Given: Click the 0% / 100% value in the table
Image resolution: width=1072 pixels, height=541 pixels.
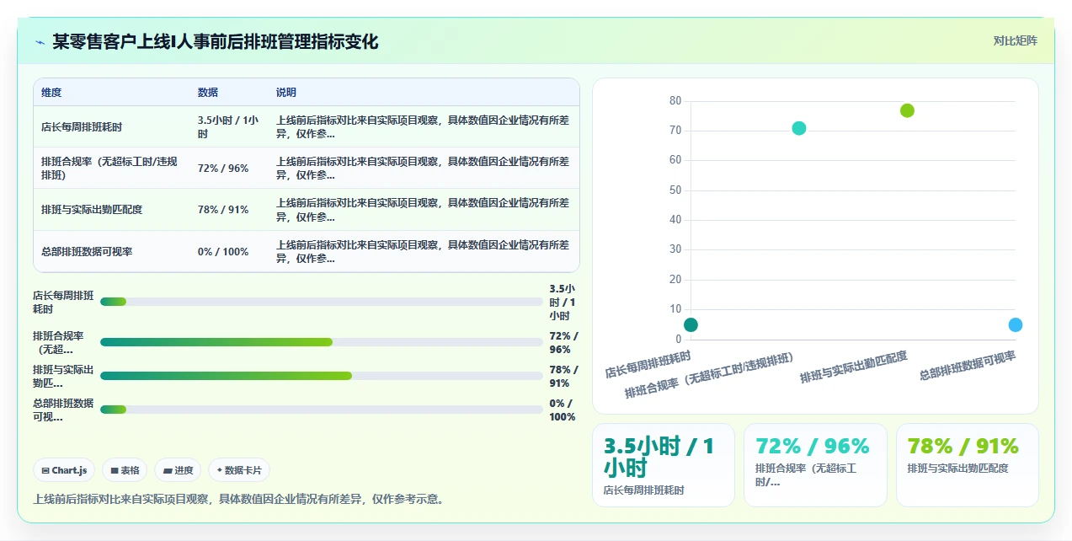Looking at the screenshot, I should tap(223, 252).
